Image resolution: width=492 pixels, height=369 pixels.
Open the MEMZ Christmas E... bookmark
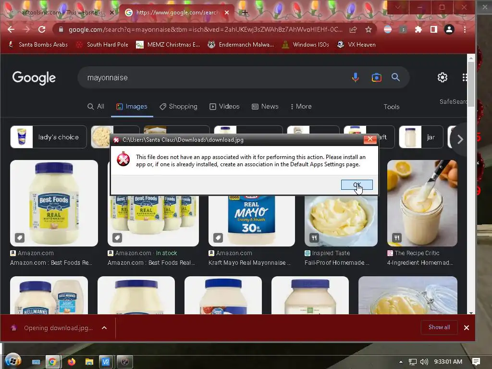(168, 45)
